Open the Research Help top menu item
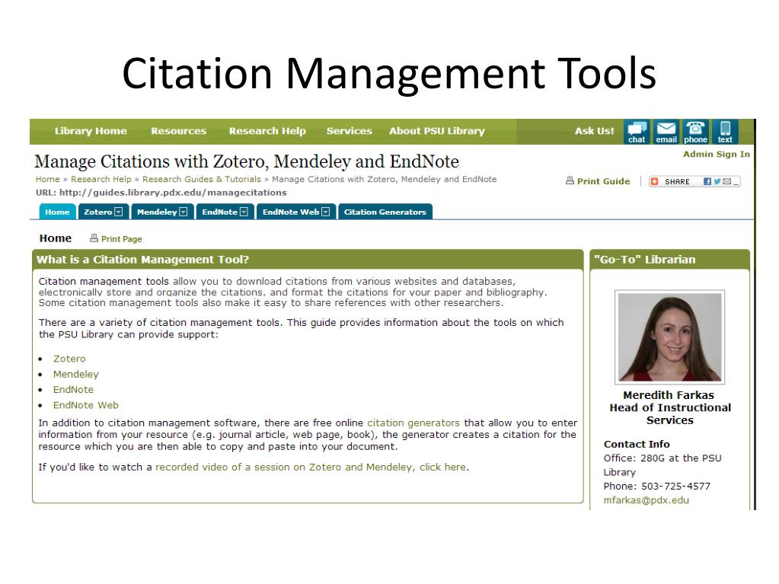 [267, 131]
